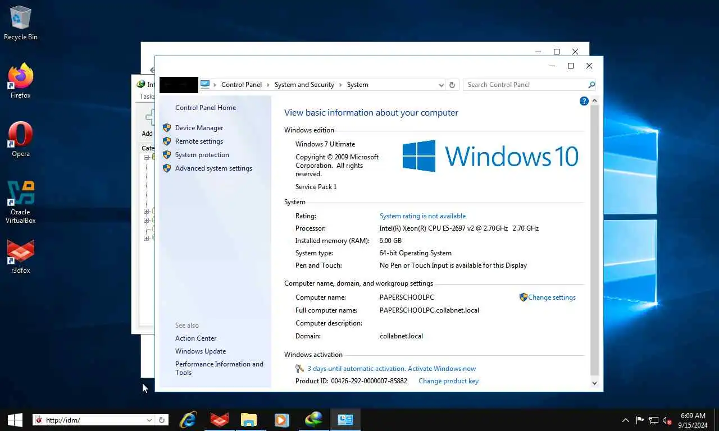
Task: Switch to Internet Download Manager on taskbar
Action: click(313, 420)
